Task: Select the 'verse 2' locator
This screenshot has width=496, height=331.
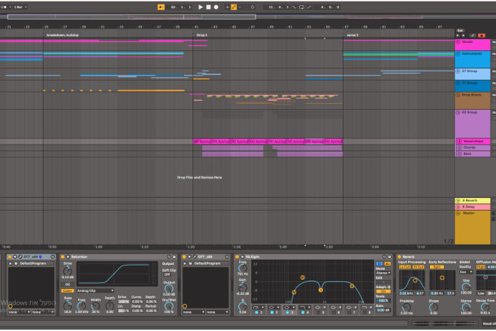Action: [x=352, y=35]
